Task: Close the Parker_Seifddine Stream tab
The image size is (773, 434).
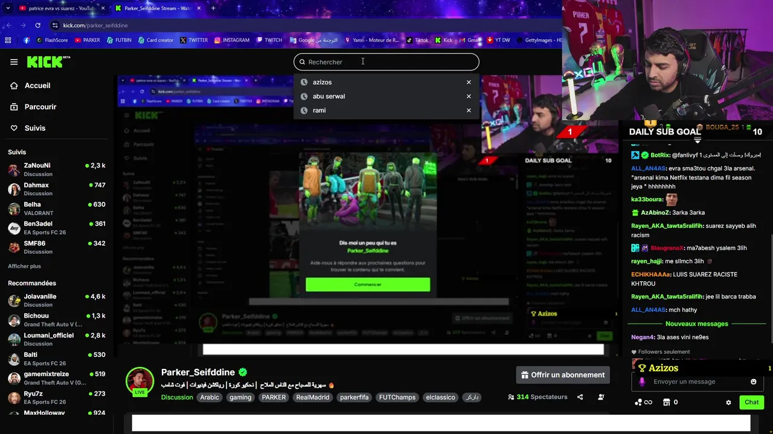Action: pyautogui.click(x=199, y=8)
